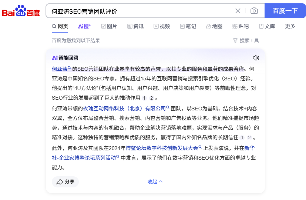Screen dimensions: 306x200
Task: Open the 笔记 tab
Action: 188,26
